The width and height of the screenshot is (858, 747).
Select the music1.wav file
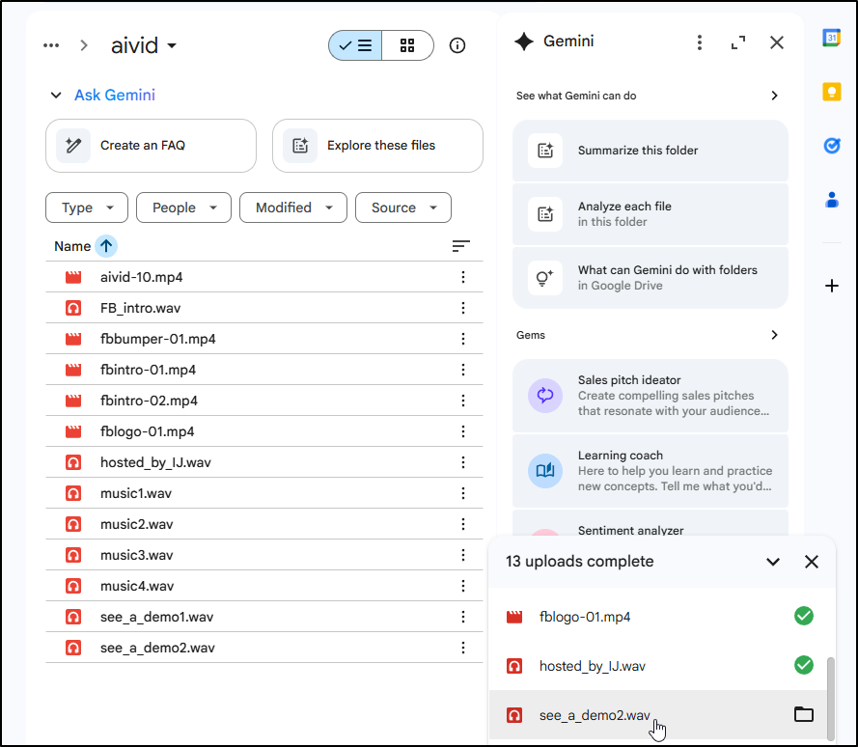pyautogui.click(x=264, y=493)
